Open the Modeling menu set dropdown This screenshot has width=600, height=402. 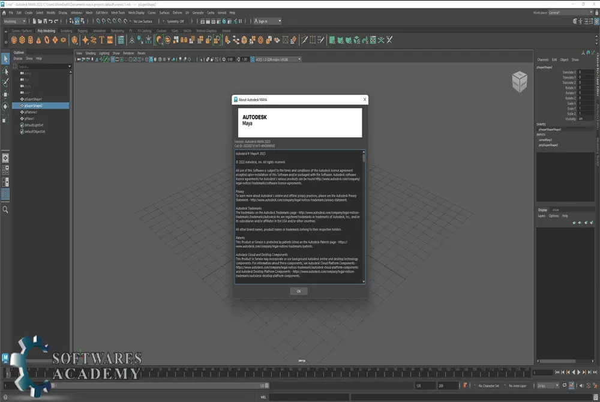14,21
